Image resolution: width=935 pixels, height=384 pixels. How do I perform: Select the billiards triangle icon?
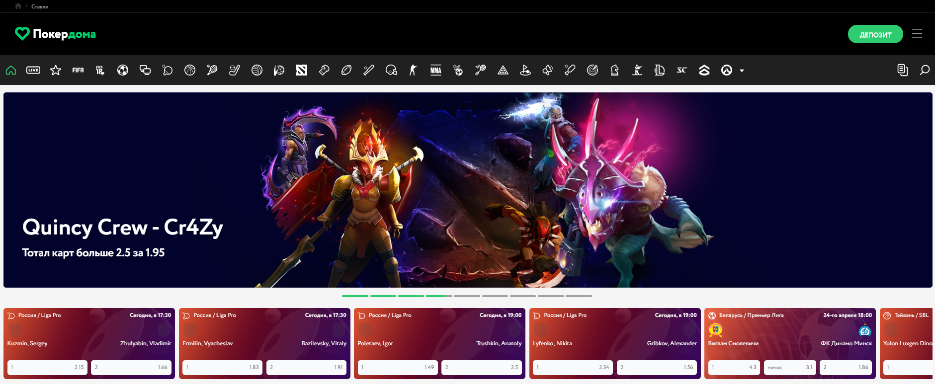503,70
